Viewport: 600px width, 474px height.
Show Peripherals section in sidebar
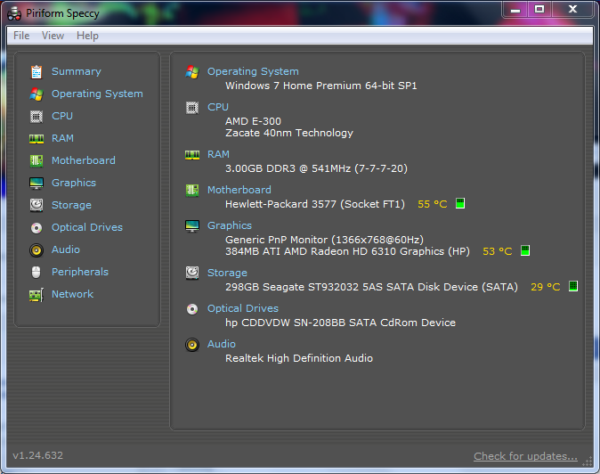tap(80, 272)
